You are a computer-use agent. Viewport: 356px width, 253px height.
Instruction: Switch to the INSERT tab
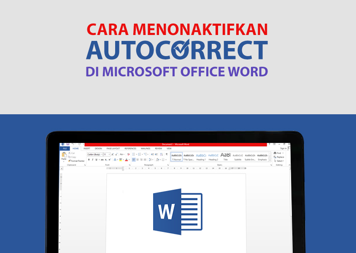click(x=87, y=148)
